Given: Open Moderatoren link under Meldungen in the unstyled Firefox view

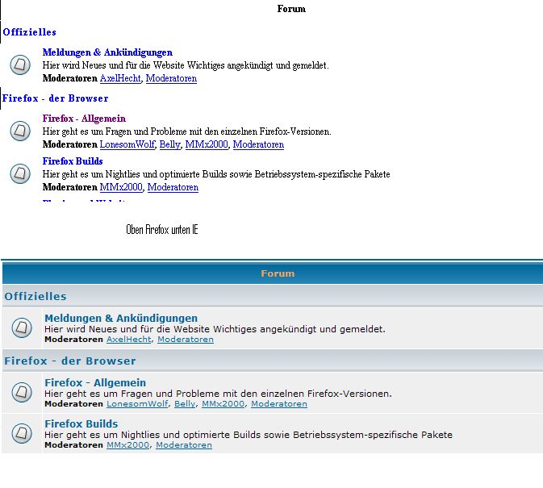Looking at the screenshot, I should [x=171, y=78].
